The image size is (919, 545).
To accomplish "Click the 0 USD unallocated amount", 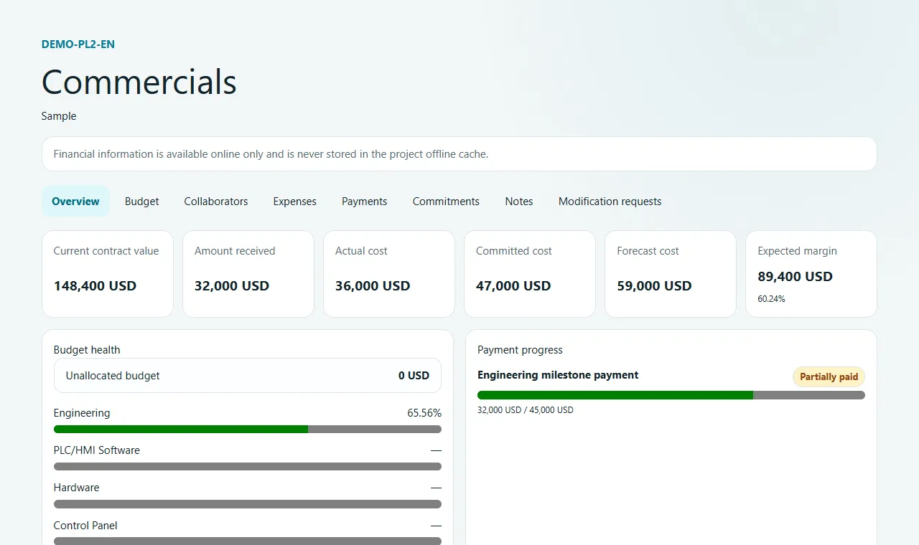I will point(414,376).
